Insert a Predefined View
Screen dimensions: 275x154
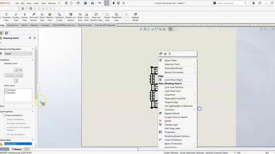pyautogui.click(x=116, y=17)
